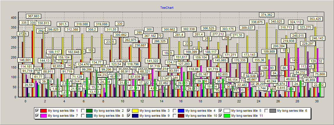Uncheck the series title 1 checkbox
This screenshot has width=334, height=125.
(x=37, y=111)
